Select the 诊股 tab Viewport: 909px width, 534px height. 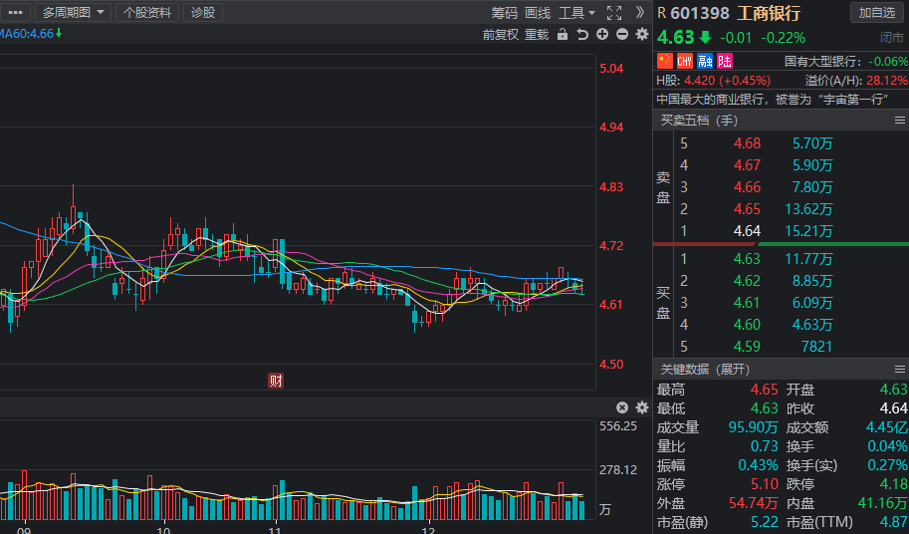[203, 12]
